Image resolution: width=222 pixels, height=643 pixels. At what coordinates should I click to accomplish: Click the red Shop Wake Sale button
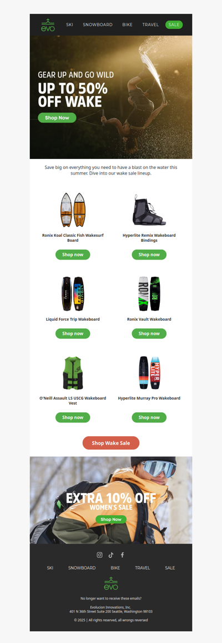click(x=111, y=443)
